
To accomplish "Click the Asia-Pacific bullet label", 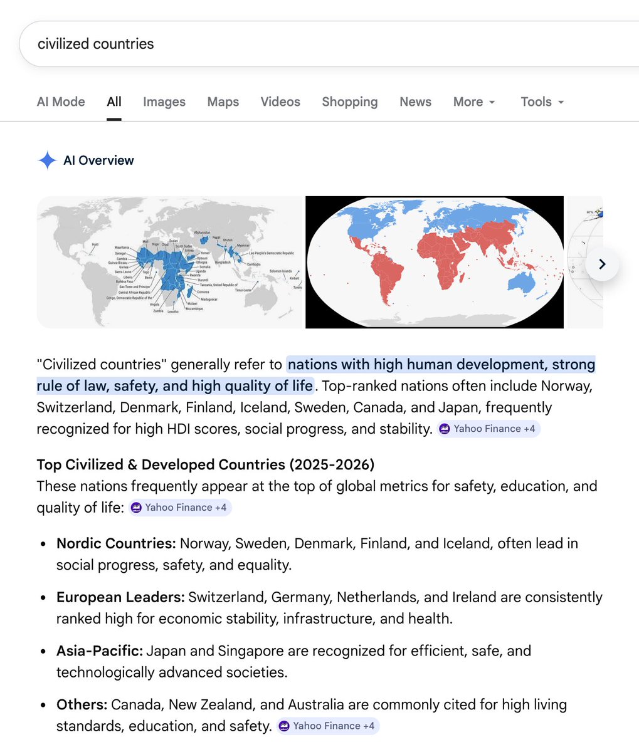I will [x=100, y=651].
